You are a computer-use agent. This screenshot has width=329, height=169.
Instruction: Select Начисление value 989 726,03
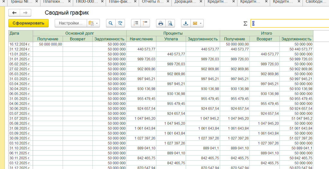141,59
